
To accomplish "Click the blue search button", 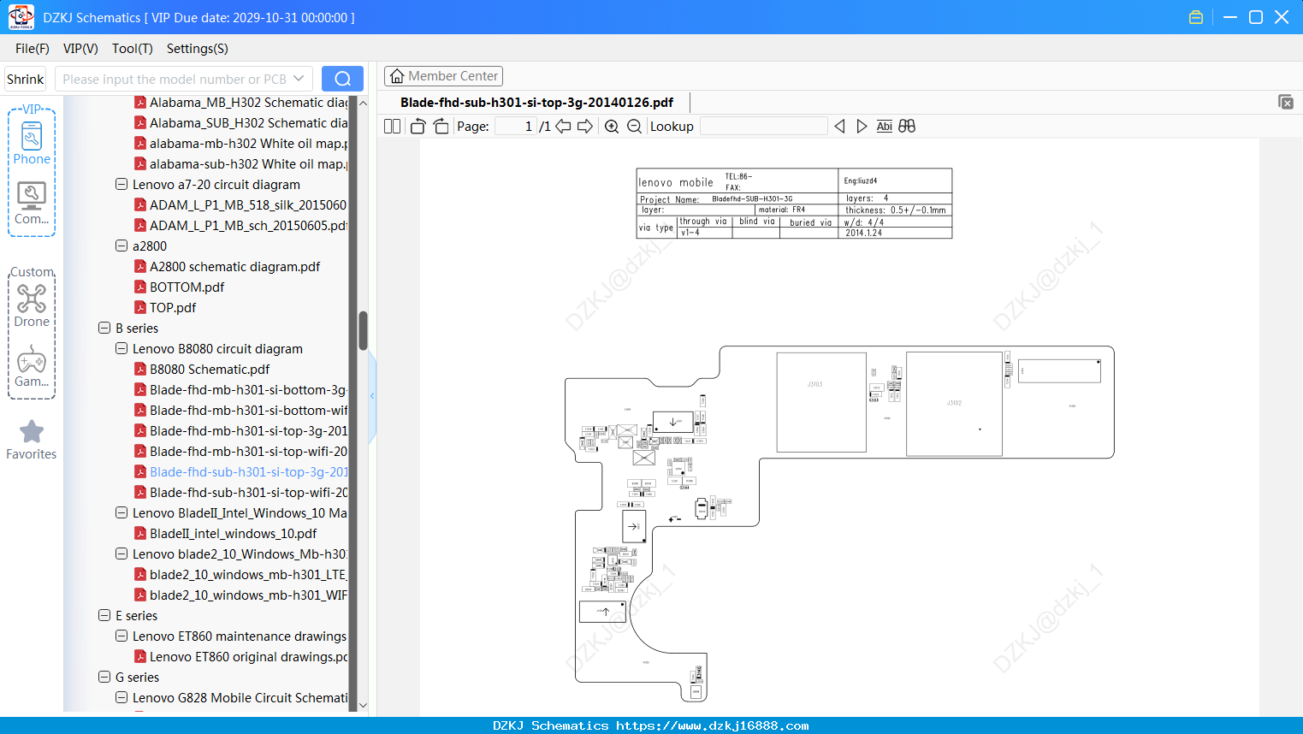I will tap(342, 79).
